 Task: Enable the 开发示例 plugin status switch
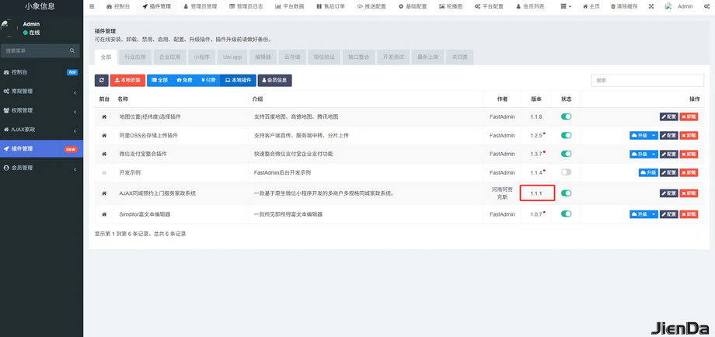(566, 172)
